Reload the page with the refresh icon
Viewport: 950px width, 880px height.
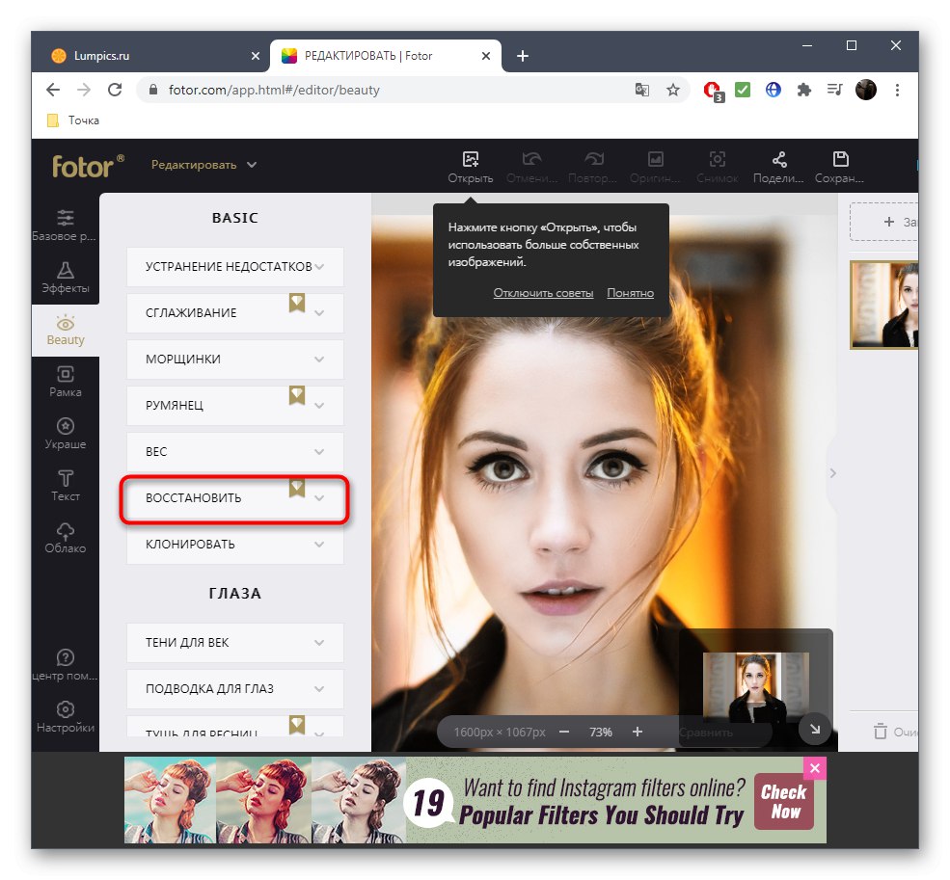[115, 90]
